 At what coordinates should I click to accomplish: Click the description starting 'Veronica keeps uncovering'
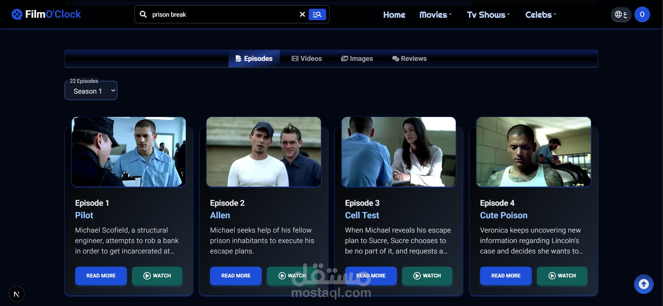tap(531, 241)
